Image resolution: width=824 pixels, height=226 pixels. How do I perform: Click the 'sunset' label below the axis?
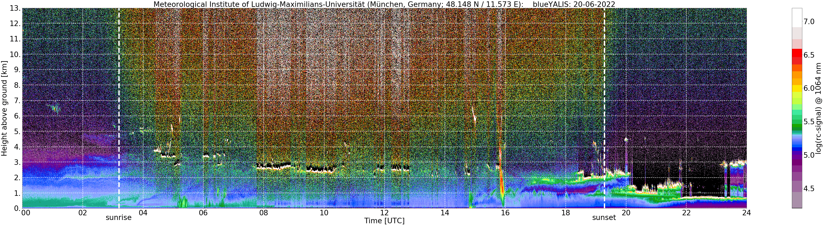tap(604, 218)
